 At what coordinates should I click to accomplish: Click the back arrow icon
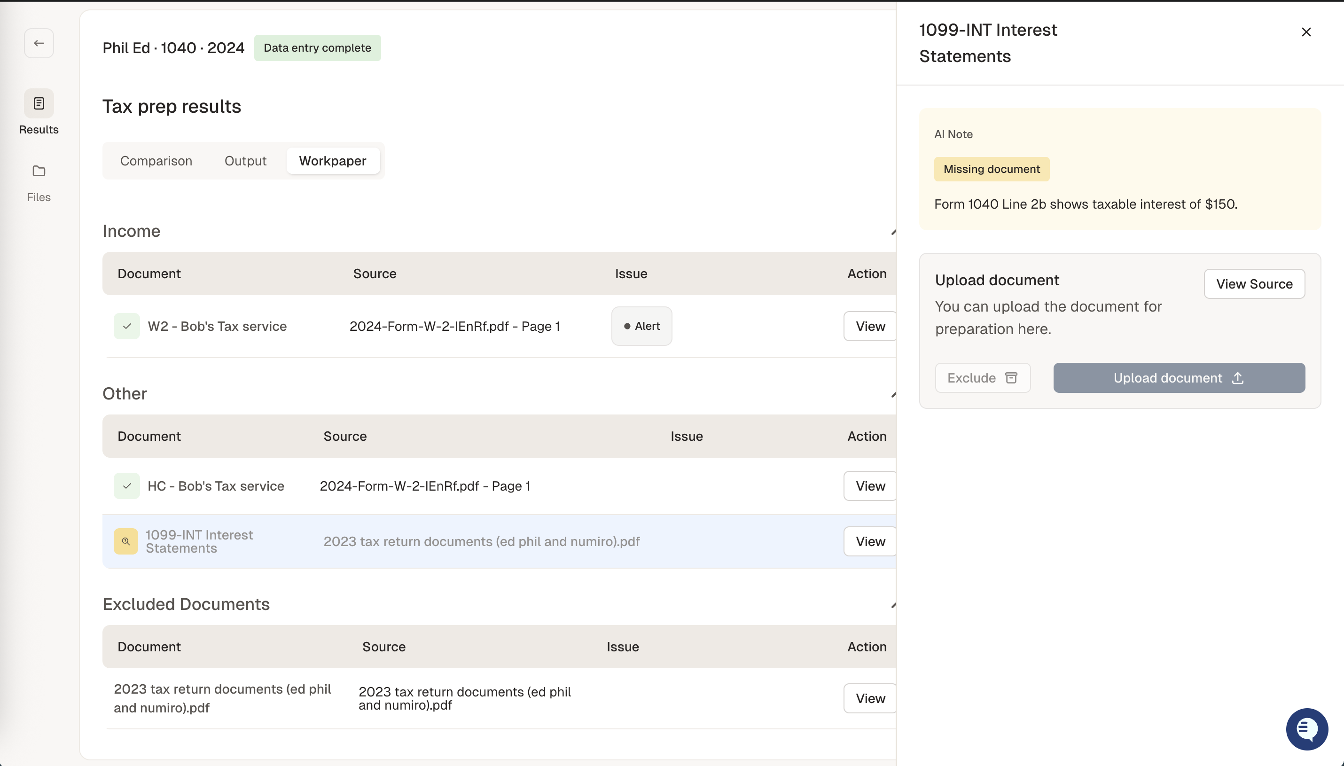tap(39, 43)
